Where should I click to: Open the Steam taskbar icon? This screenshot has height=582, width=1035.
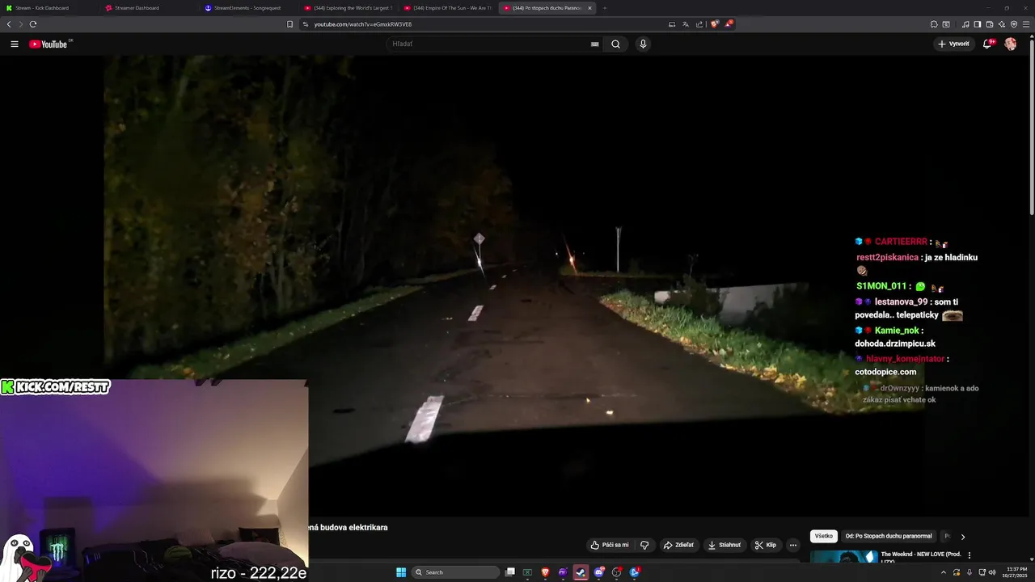pos(581,572)
